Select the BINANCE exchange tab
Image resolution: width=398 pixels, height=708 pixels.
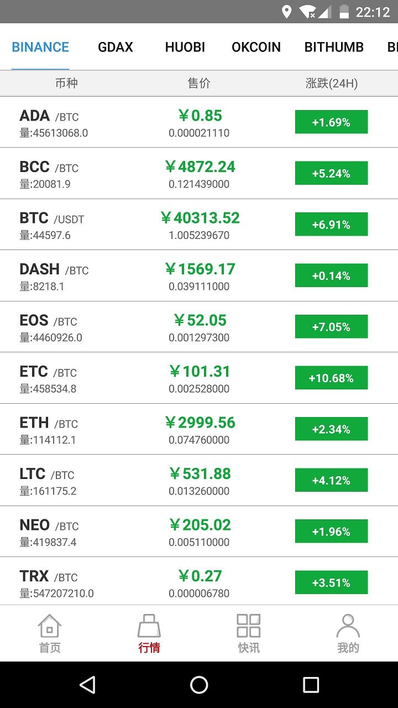point(40,47)
